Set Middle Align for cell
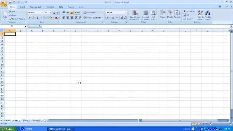The image size is (233, 131). click(68, 13)
